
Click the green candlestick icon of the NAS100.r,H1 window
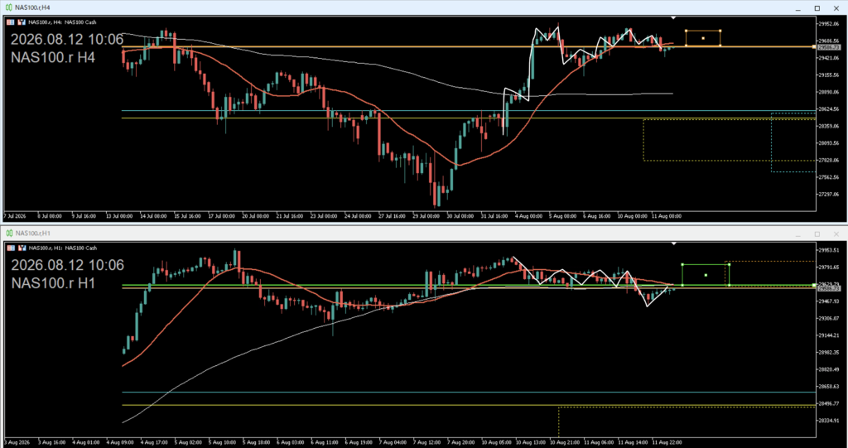[8, 234]
